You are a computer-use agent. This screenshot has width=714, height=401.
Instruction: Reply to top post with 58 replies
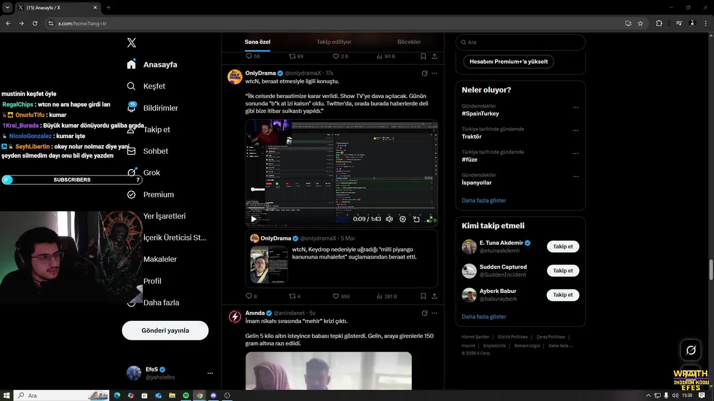click(x=253, y=56)
